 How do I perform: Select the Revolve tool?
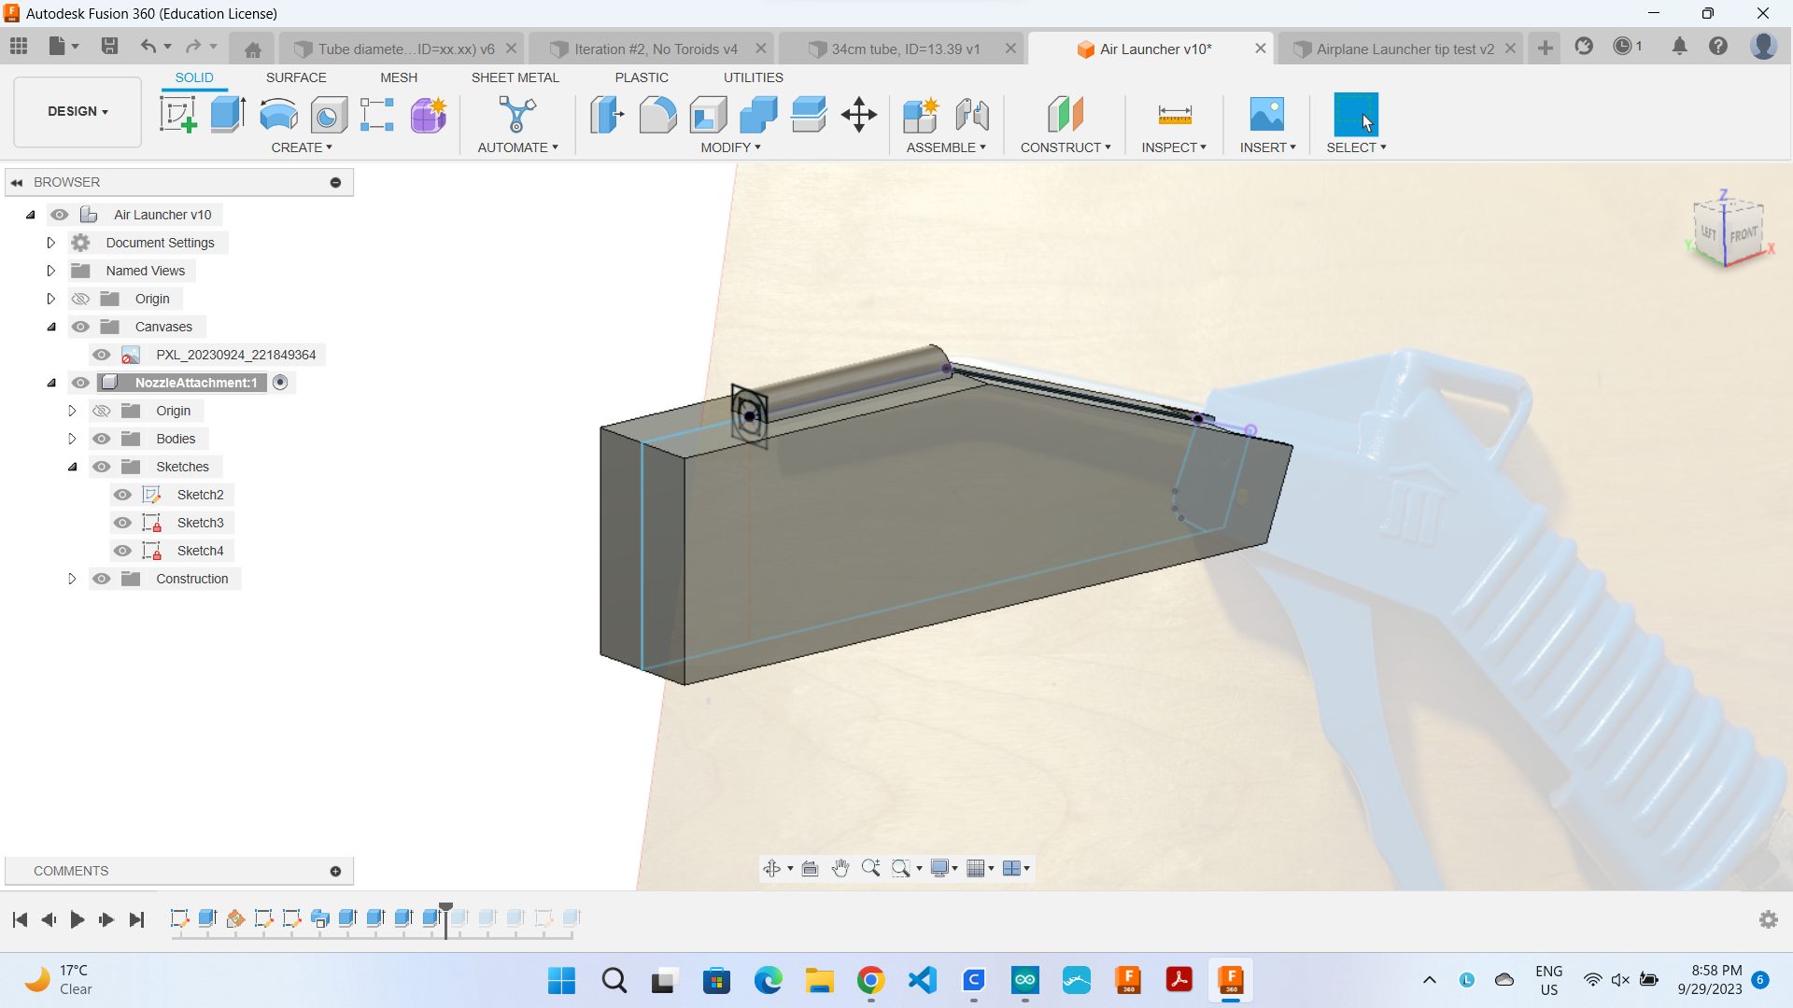[277, 115]
